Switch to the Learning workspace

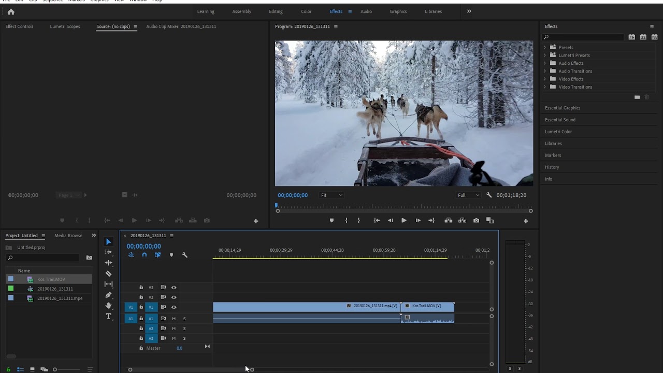click(206, 11)
